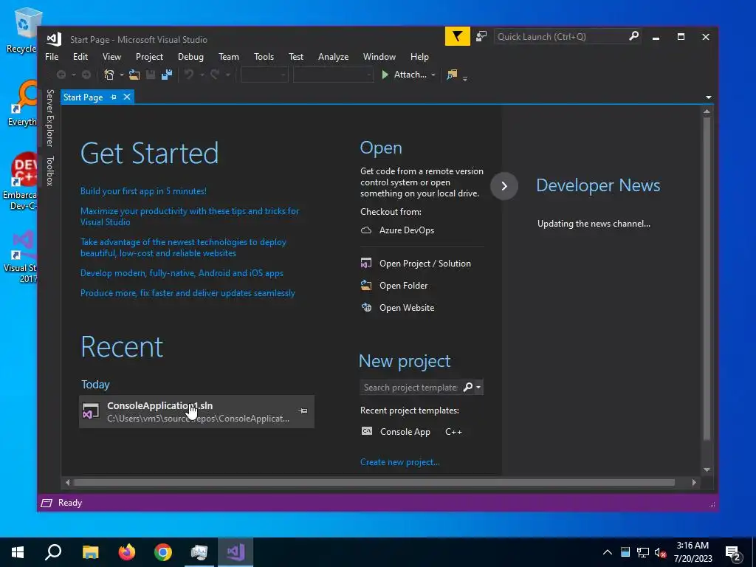This screenshot has height=567, width=756.
Task: Click the horizontal scrollbar right arrow
Action: [694, 482]
